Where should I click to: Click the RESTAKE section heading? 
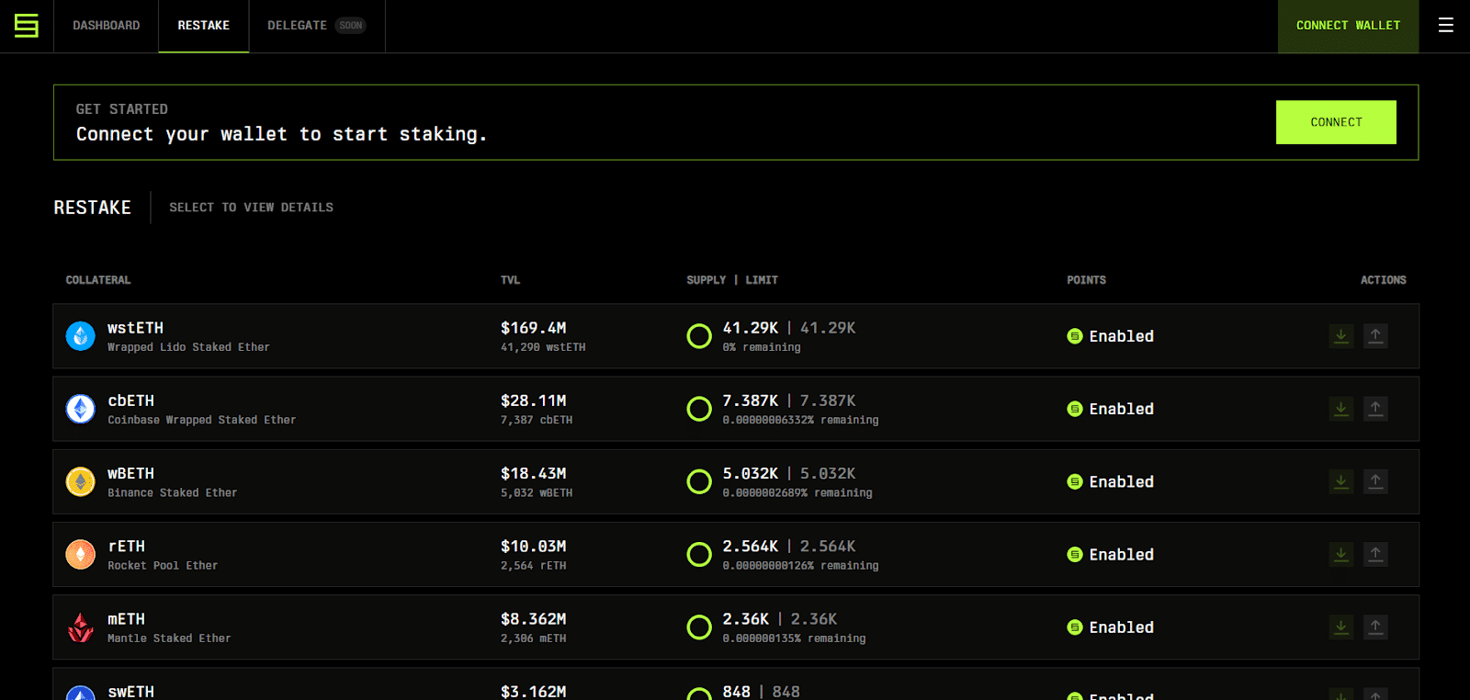tap(93, 208)
